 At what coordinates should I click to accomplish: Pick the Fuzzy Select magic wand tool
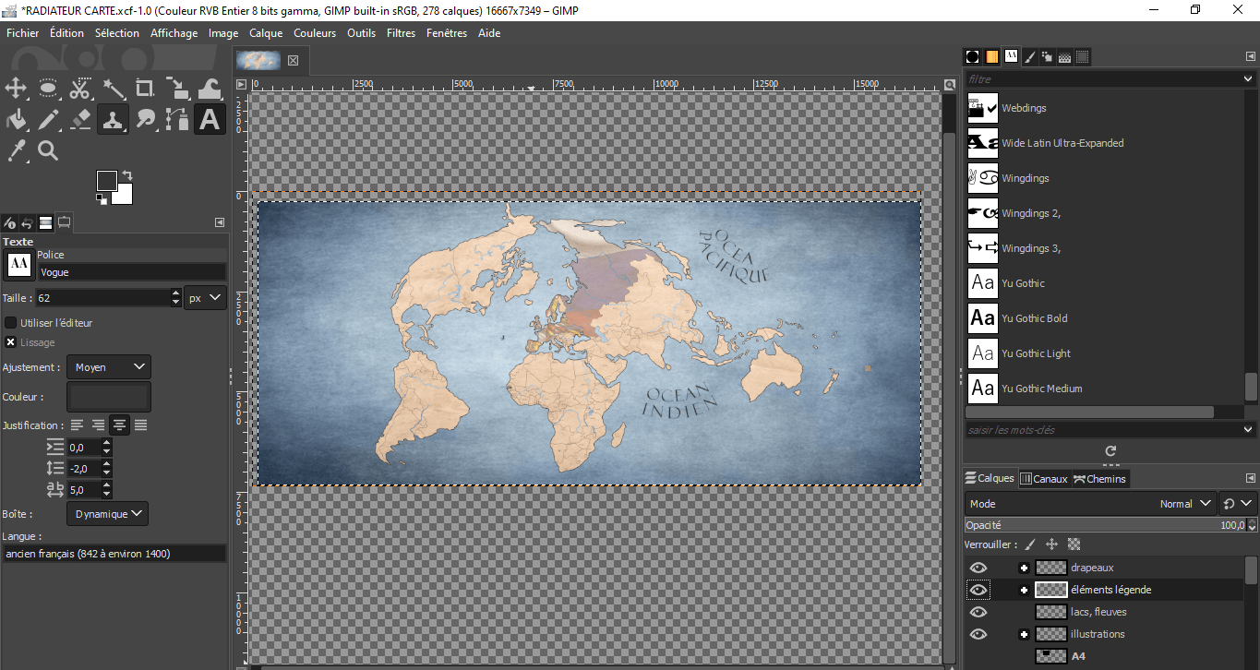coord(114,89)
